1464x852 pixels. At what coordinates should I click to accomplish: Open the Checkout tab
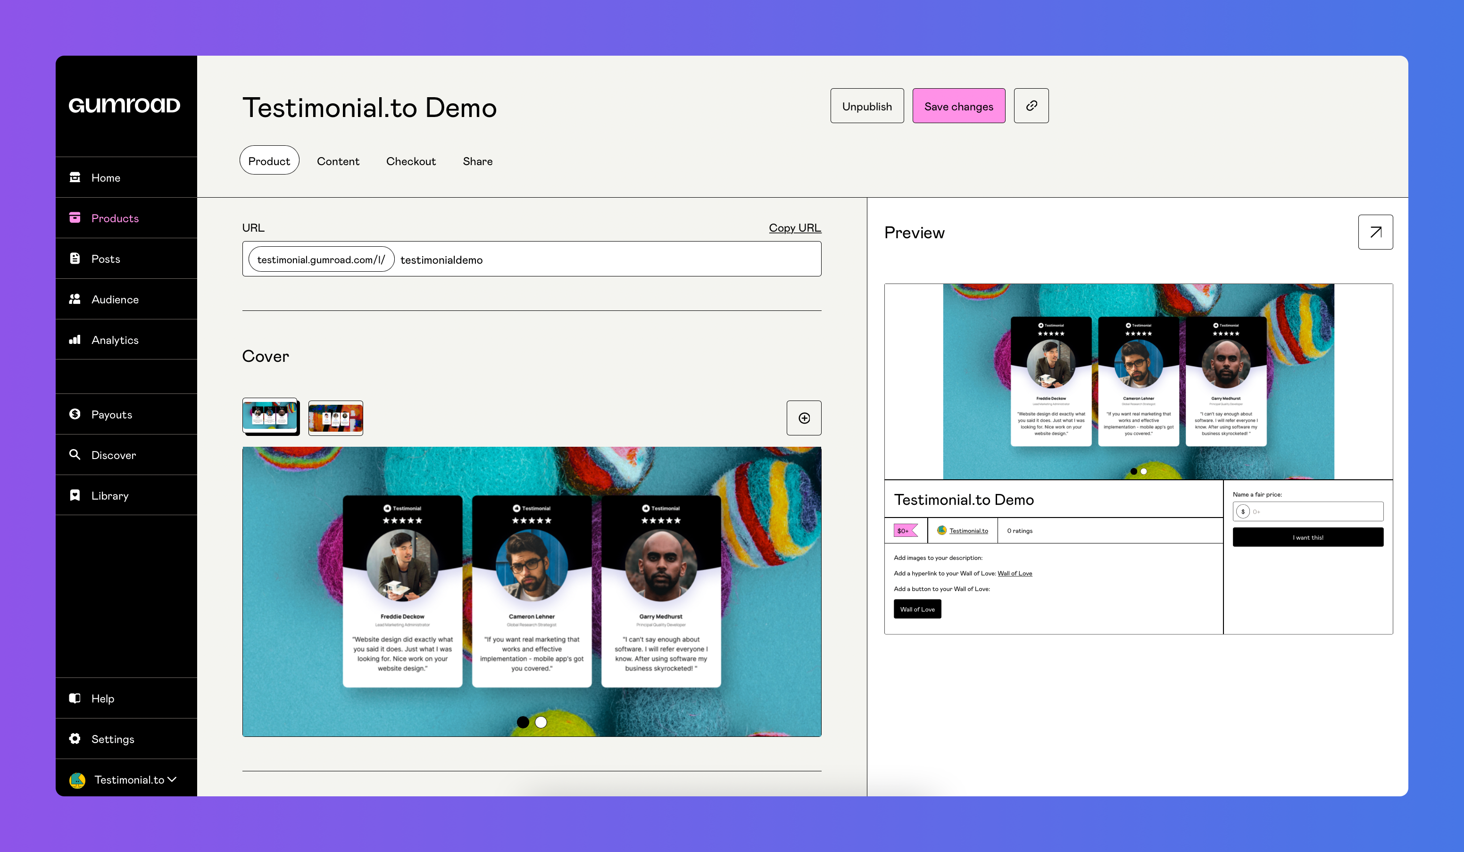411,161
